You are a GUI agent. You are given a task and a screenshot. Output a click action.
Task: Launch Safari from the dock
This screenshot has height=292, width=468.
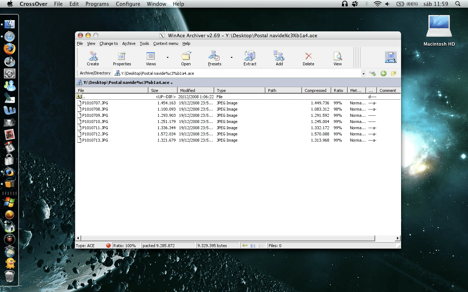pos(10,37)
